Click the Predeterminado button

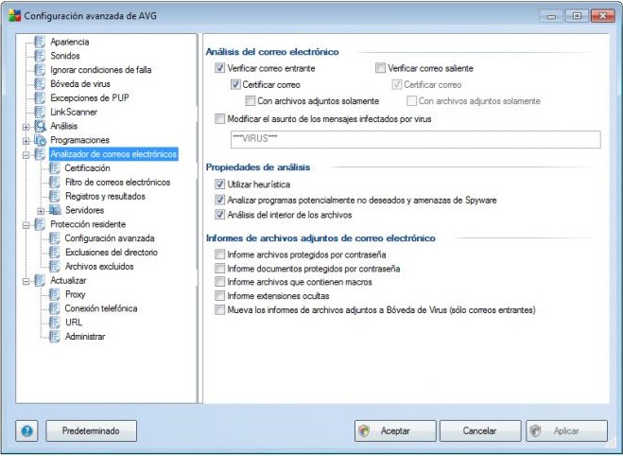(x=91, y=431)
